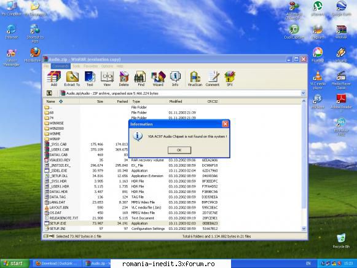Start VirusScan on the archive
The width and height of the screenshot is (357, 268).
[x=195, y=79]
